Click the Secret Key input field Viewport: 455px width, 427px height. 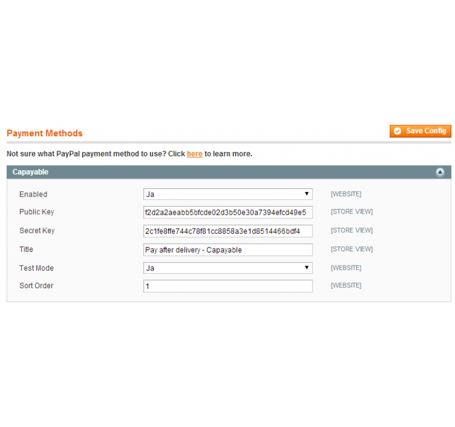228,231
